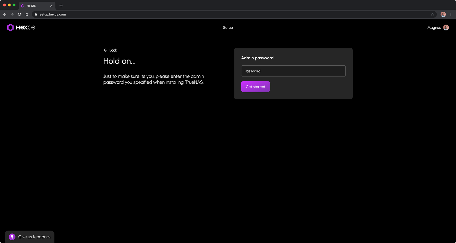Click browser forward arrow
Screen dimensions: 456x243
(12, 14)
